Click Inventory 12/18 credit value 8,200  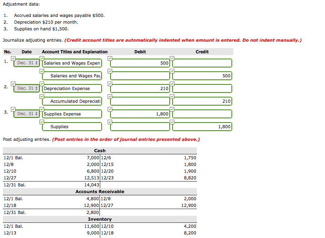pyautogui.click(x=190, y=233)
